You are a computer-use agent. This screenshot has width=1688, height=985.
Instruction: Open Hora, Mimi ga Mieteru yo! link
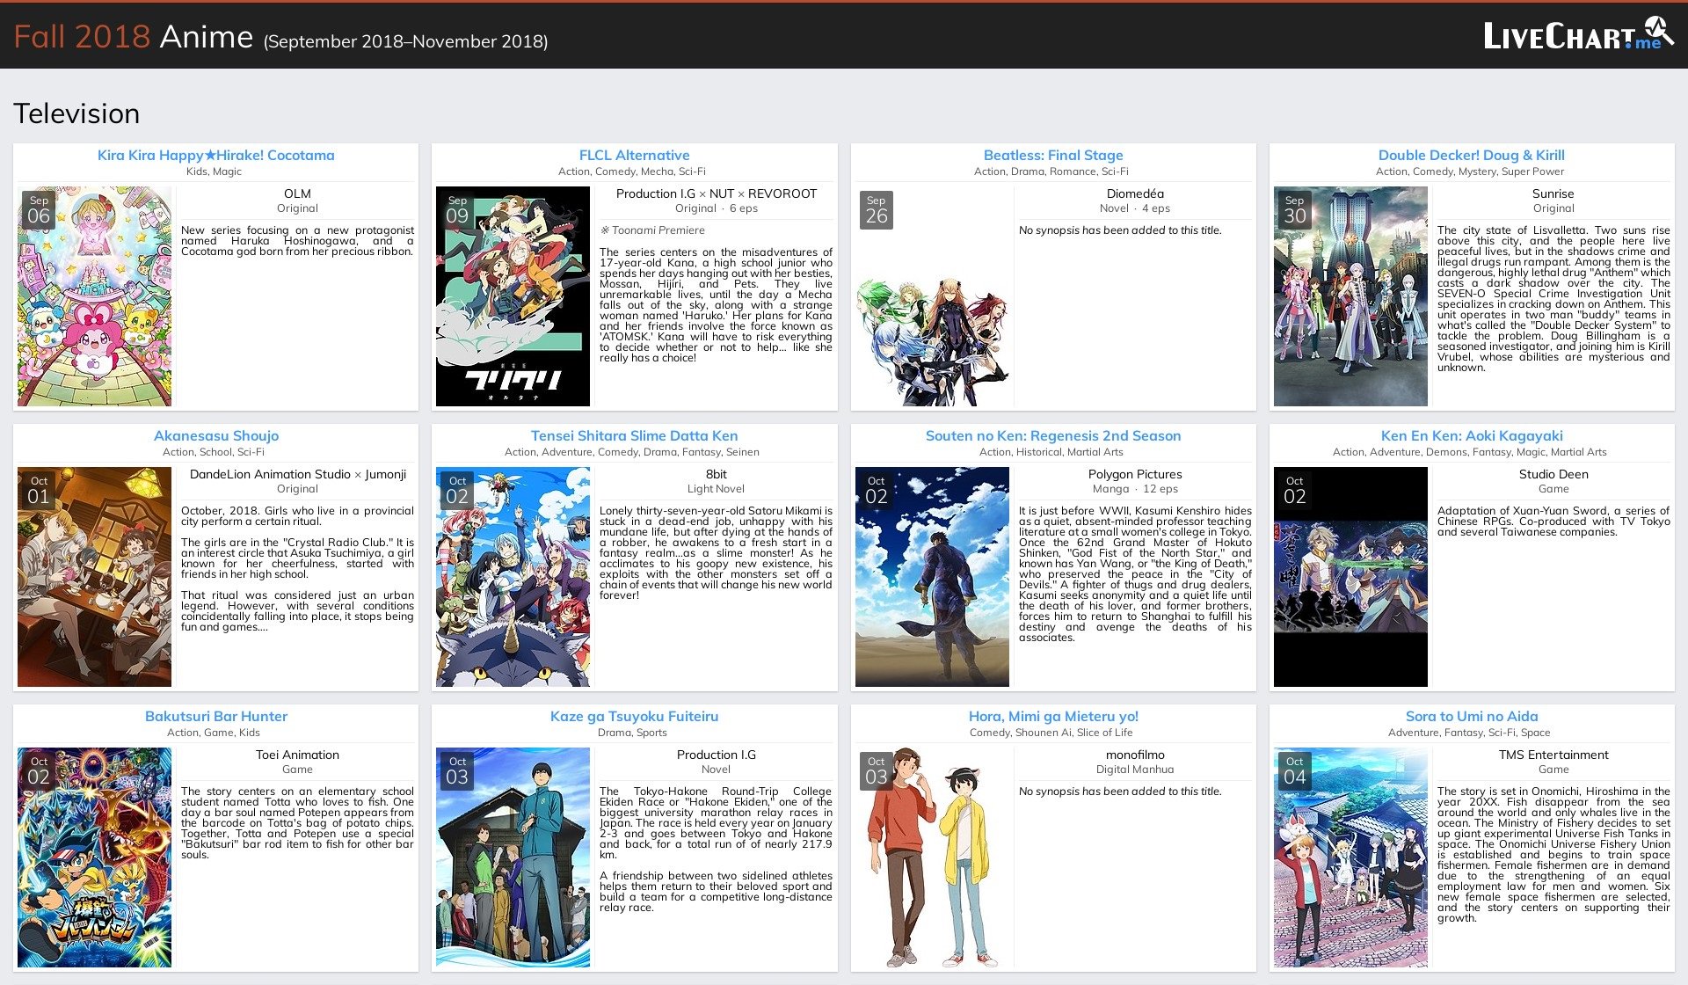(1053, 716)
